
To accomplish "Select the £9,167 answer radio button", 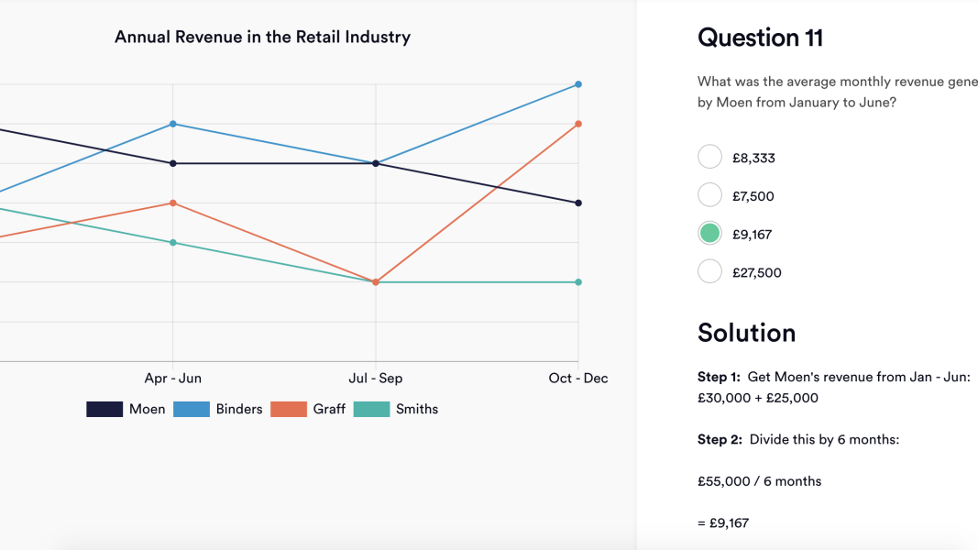I will [709, 233].
